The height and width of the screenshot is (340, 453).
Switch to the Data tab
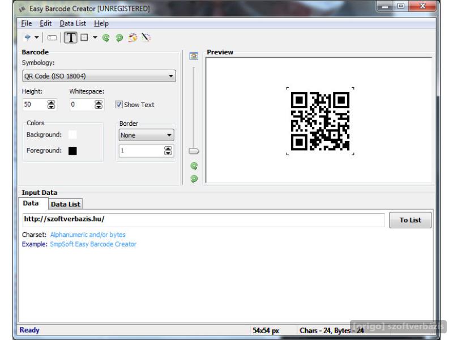pos(31,203)
